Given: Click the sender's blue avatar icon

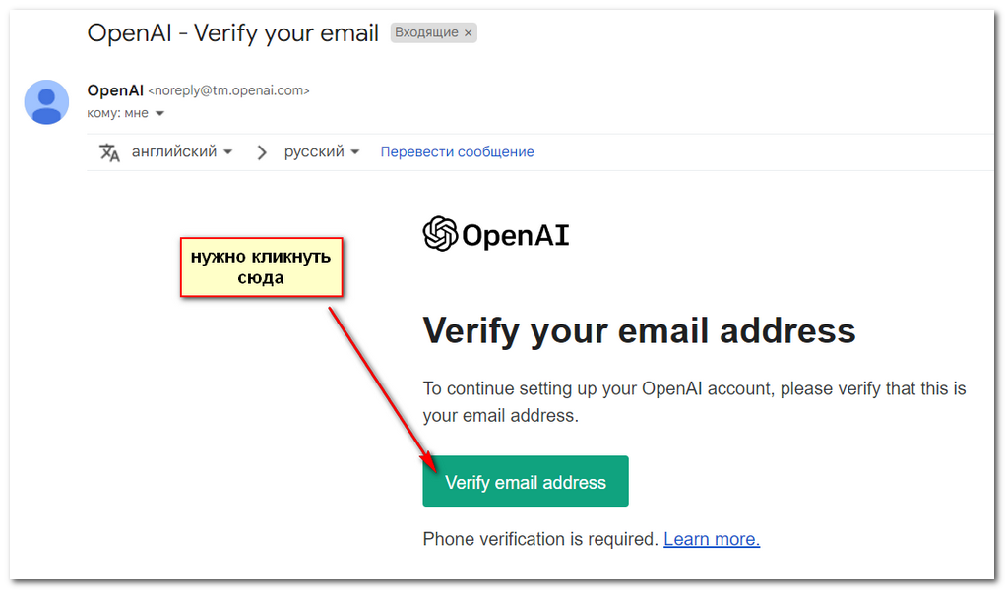Looking at the screenshot, I should point(47,102).
